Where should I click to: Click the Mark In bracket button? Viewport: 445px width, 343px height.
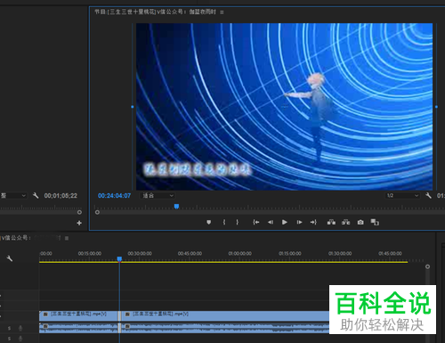coord(224,222)
